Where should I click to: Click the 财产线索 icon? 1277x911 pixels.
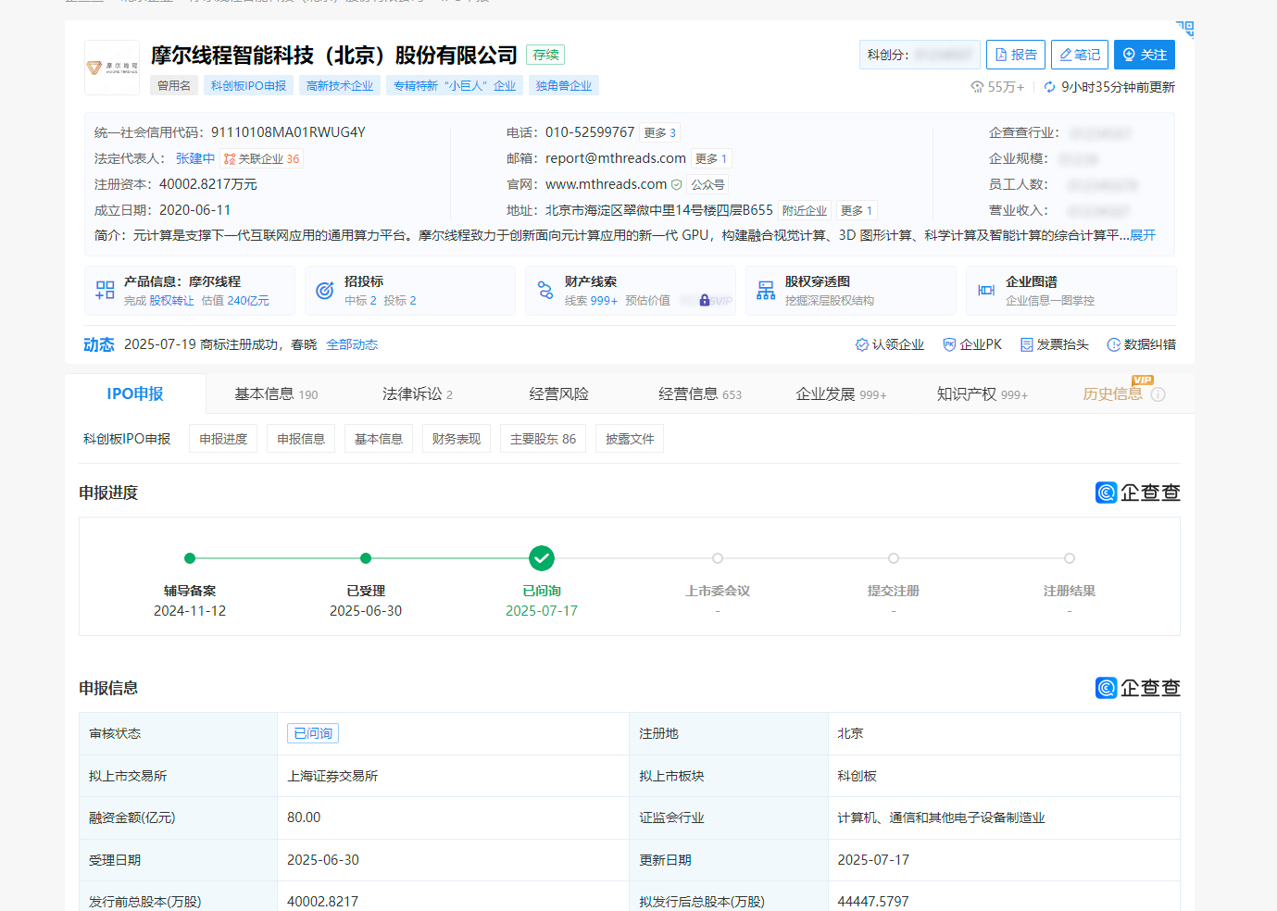pos(545,291)
